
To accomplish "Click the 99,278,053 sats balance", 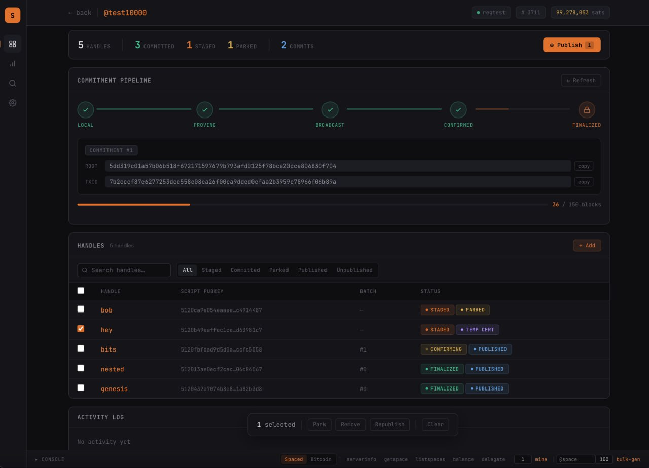I will click(580, 13).
